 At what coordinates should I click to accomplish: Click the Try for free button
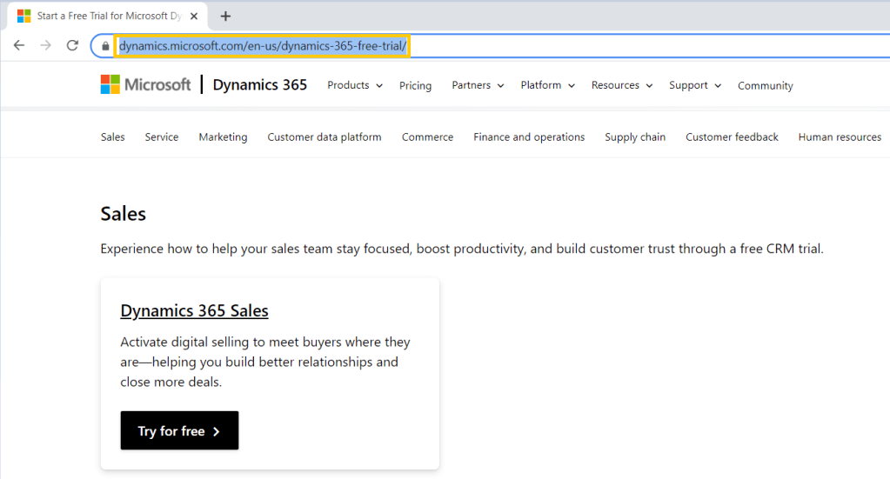[x=179, y=430]
